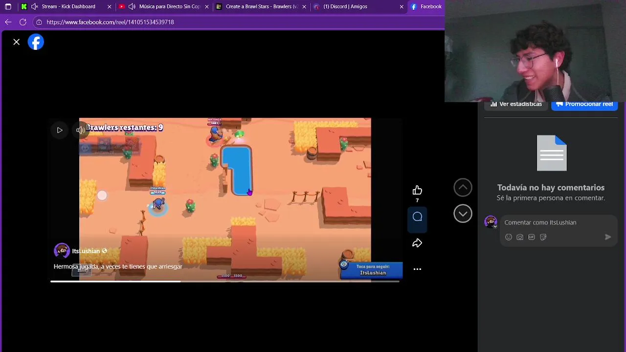Viewport: 626px width, 352px height.
Task: Go to previous reel arrow
Action: click(463, 187)
